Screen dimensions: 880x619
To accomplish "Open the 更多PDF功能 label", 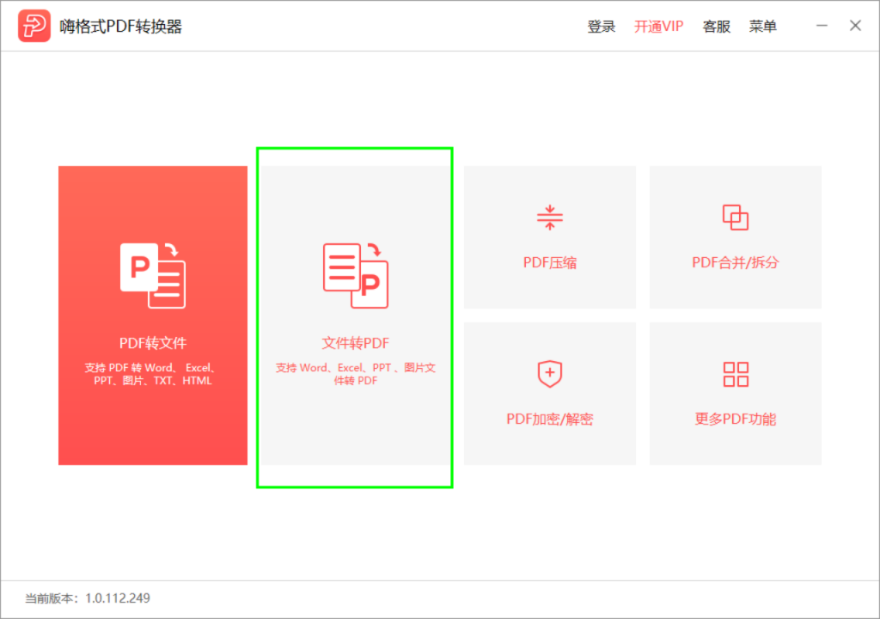I will point(736,419).
